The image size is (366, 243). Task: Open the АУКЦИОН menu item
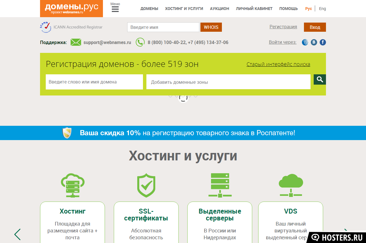(x=220, y=9)
